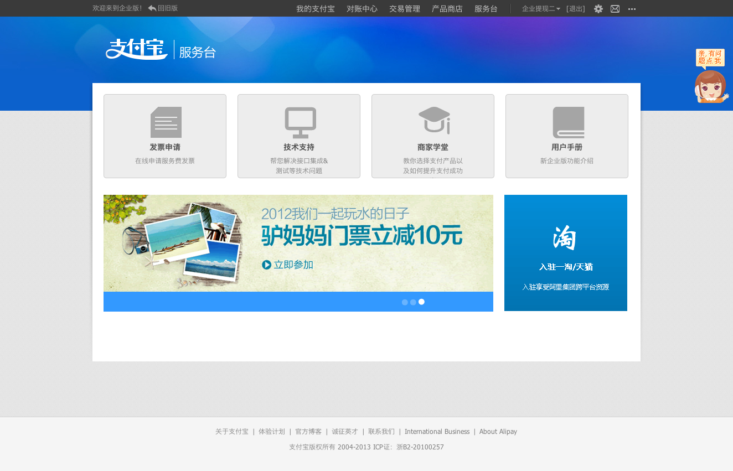This screenshot has height=471, width=733.
Task: Open the mail envelope icon
Action: point(615,9)
